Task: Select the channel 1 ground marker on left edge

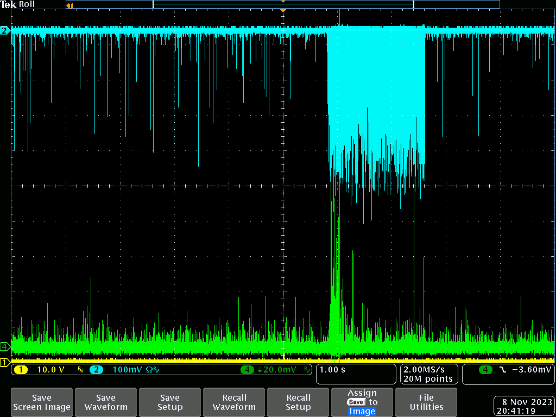Action: [5, 362]
